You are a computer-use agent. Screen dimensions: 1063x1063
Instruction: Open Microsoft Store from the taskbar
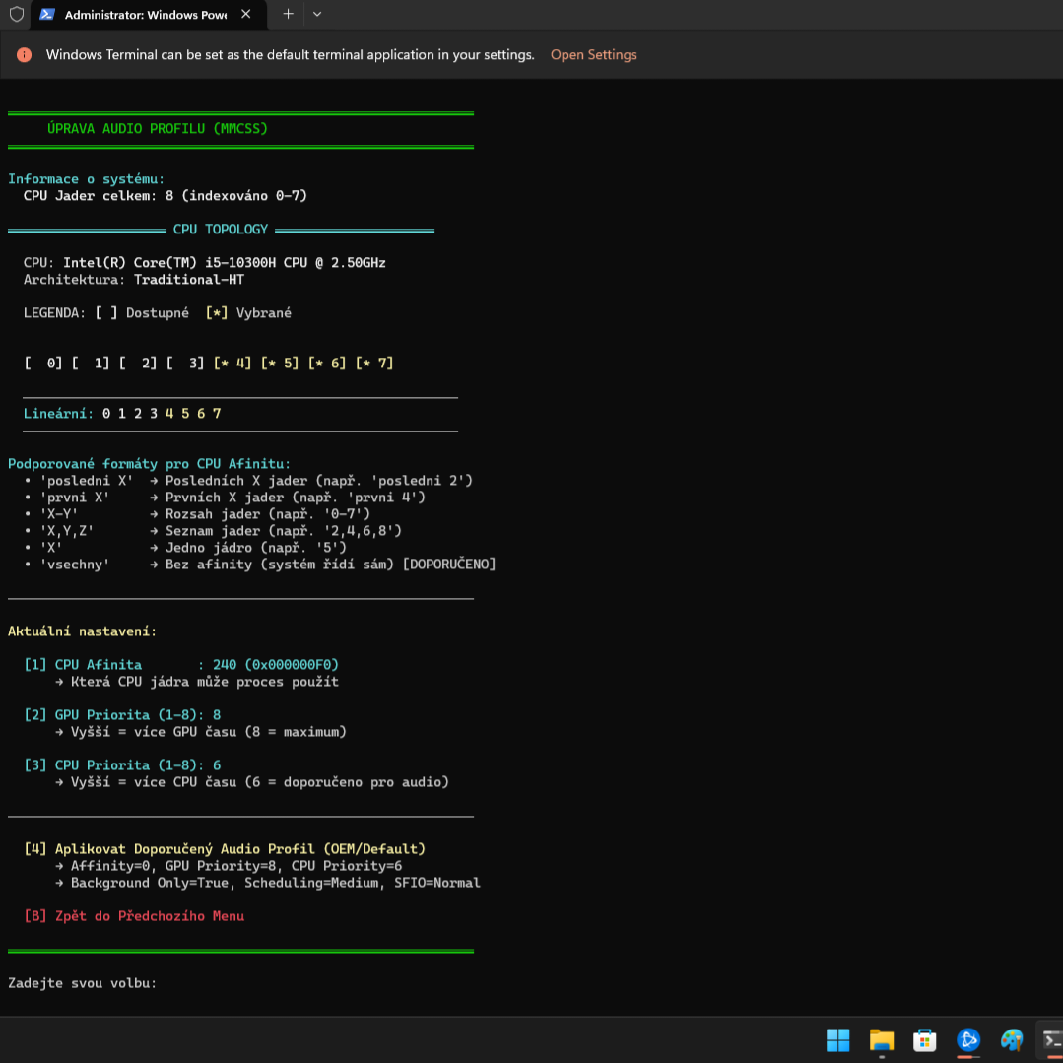click(x=924, y=1039)
